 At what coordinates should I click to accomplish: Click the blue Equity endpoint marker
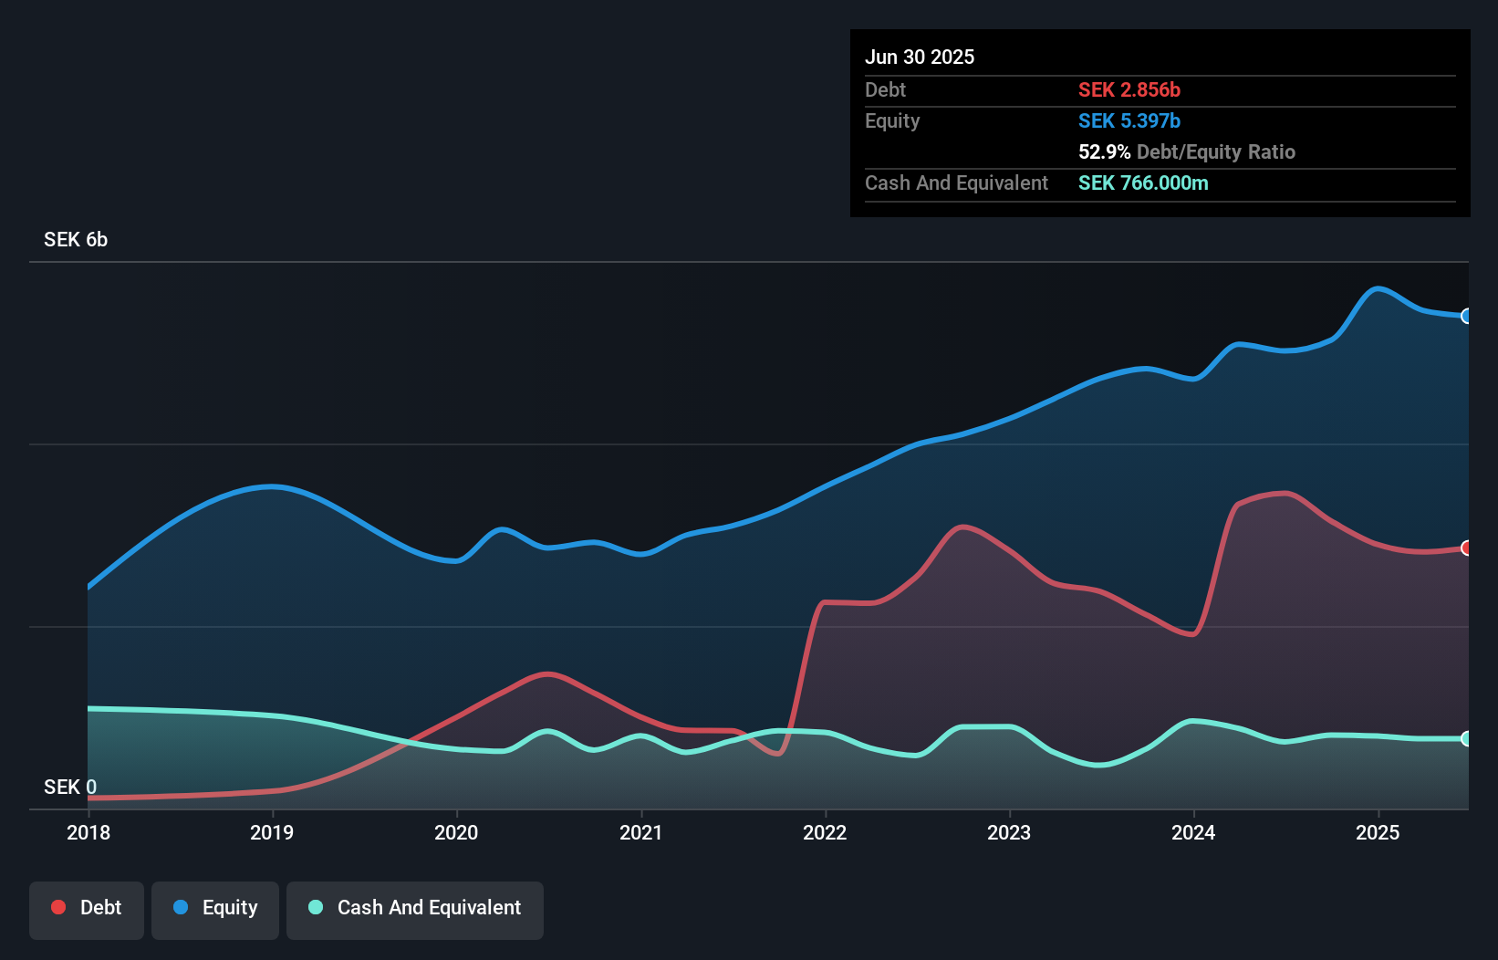pos(1467,316)
